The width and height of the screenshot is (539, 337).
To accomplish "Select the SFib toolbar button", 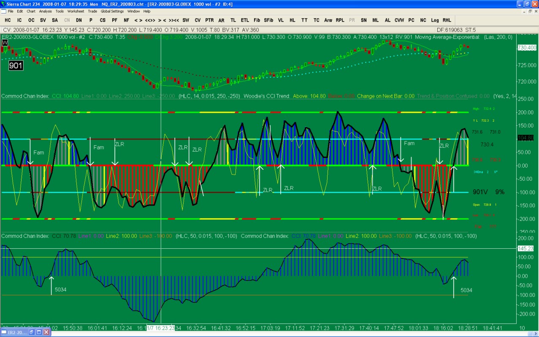I will (268, 20).
